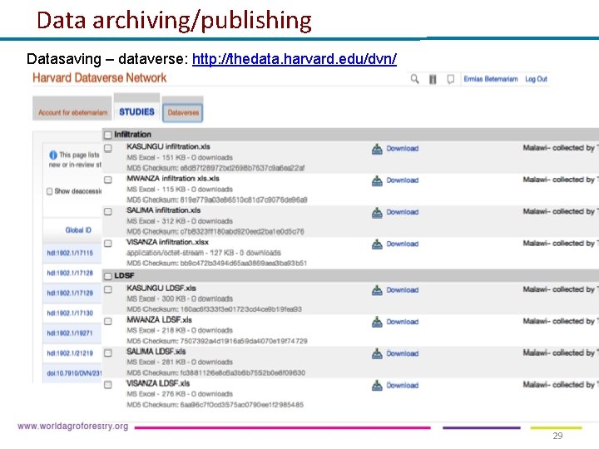Image resolution: width=599 pixels, height=449 pixels.
Task: Click the search magnifier icon in header
Action: click(x=414, y=79)
